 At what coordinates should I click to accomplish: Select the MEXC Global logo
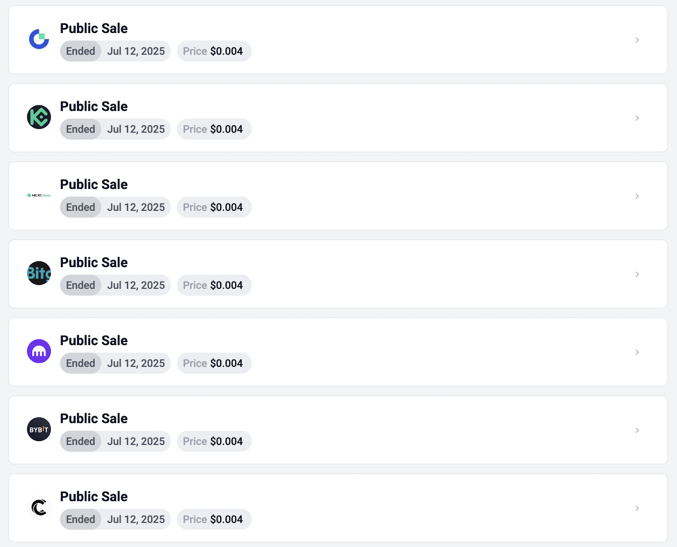[x=39, y=195]
